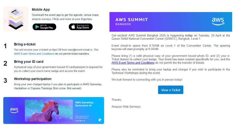235x125 pixels.
Task: Click the AWS logo on GameDay banner
Action: 14,110
